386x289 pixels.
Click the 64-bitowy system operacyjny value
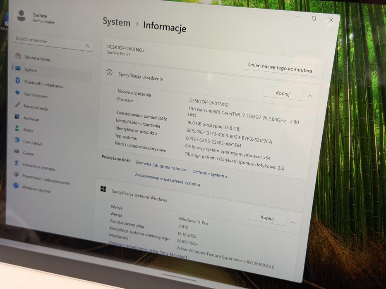(x=228, y=152)
